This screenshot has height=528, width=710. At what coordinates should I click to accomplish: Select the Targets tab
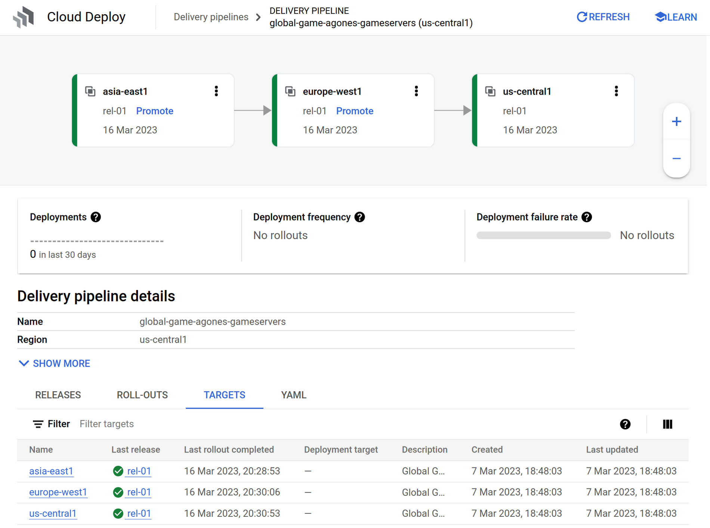pyautogui.click(x=225, y=395)
